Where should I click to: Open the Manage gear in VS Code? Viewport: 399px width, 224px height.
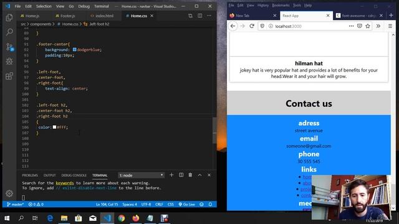click(x=9, y=194)
